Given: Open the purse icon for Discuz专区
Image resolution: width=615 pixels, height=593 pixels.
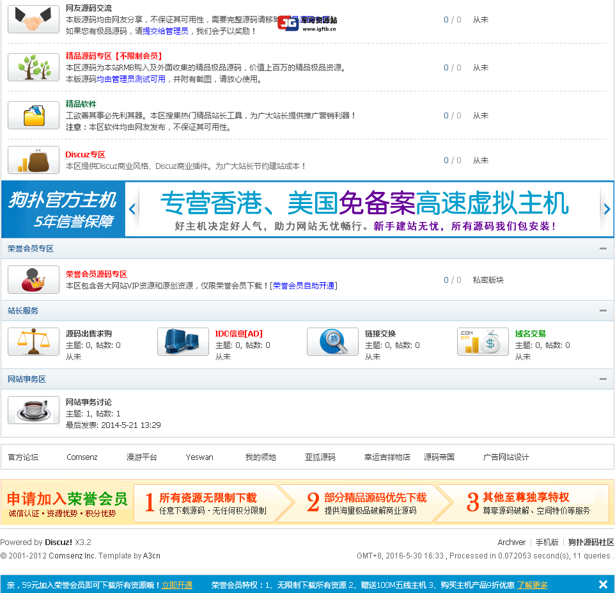Looking at the screenshot, I should [x=33, y=160].
